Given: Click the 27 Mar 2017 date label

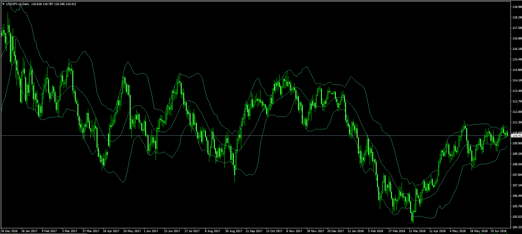Looking at the screenshot, I should pos(91,231).
